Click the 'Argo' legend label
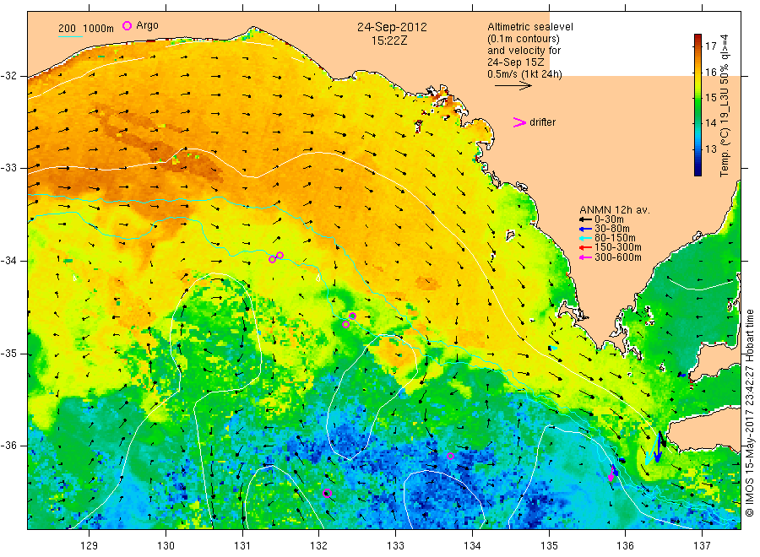The image size is (760, 557). click(x=147, y=25)
